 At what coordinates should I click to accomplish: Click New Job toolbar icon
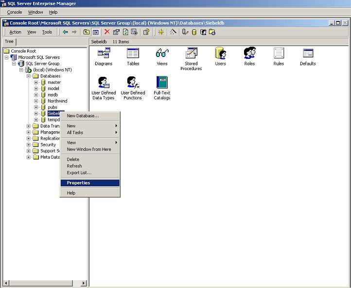click(x=212, y=32)
